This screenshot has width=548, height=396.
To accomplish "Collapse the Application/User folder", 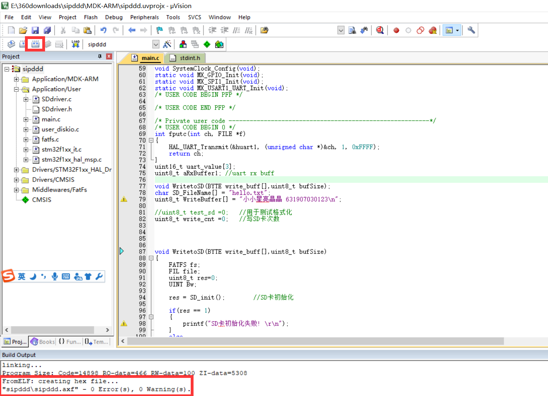I will (16, 89).
